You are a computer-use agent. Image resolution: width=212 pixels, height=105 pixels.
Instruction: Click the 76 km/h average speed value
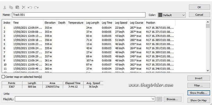(x=93, y=87)
